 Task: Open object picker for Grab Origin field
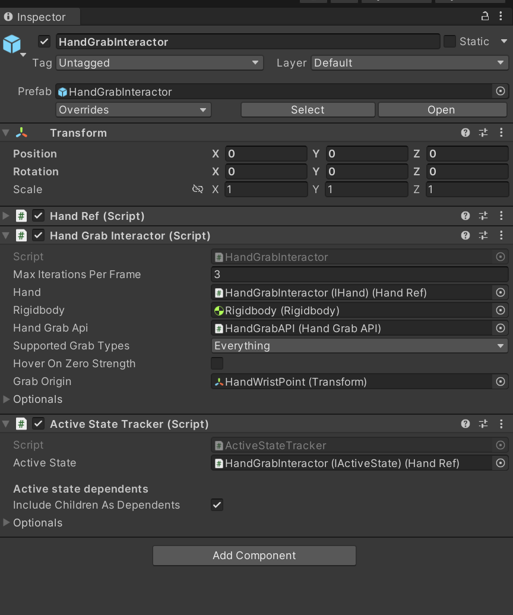pos(501,381)
